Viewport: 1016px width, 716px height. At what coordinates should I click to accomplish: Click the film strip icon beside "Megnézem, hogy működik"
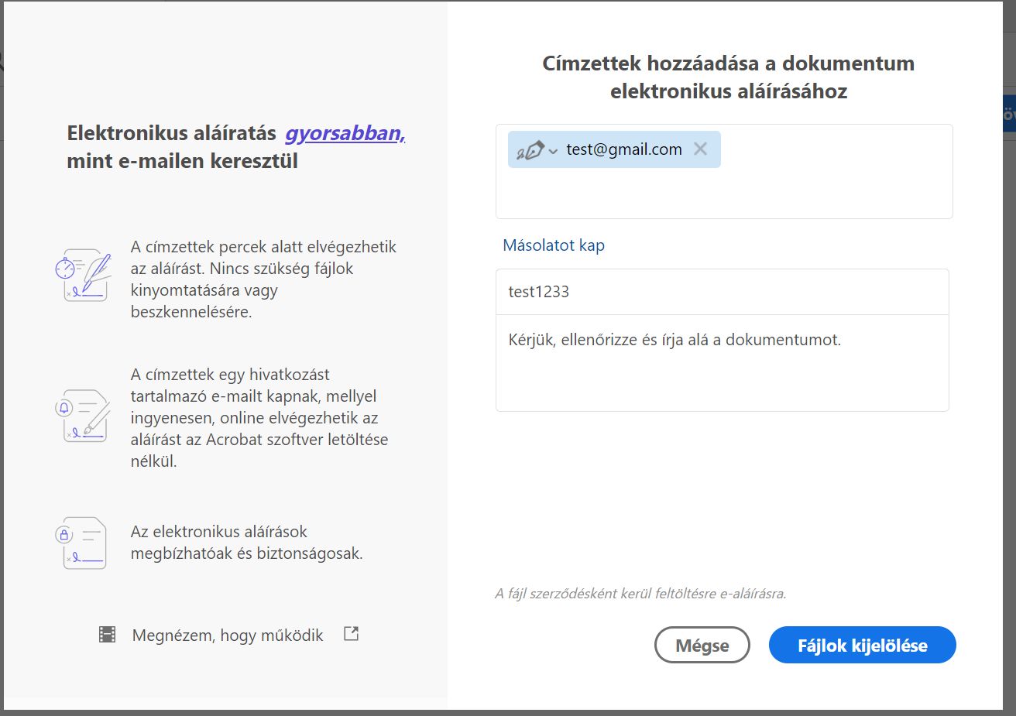pos(108,635)
